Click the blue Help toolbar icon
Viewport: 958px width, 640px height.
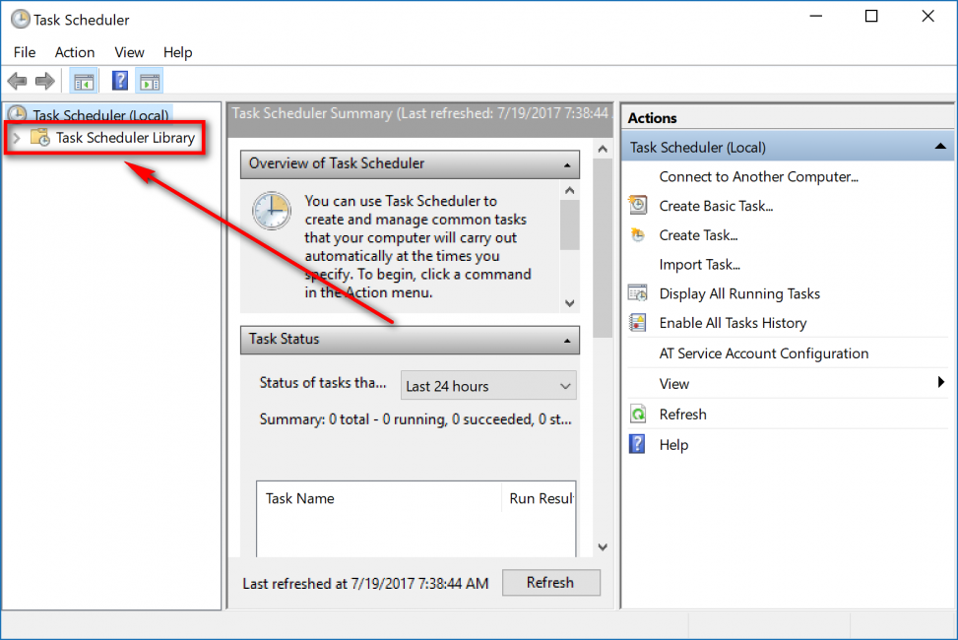pyautogui.click(x=120, y=81)
